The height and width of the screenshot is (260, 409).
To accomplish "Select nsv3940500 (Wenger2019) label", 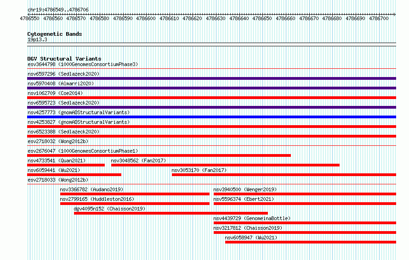I will point(245,189).
